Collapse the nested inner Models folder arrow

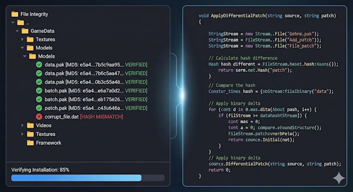(x=25, y=56)
